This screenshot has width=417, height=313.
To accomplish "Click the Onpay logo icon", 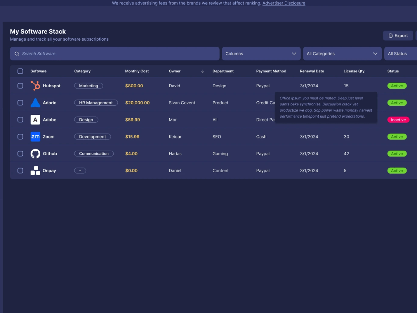I will 35,171.
